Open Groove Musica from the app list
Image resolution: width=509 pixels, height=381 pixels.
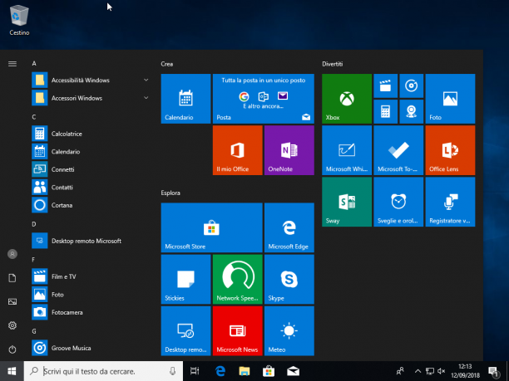91,348
